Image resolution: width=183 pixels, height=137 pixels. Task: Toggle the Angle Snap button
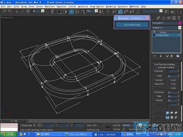pyautogui.click(x=120, y=12)
